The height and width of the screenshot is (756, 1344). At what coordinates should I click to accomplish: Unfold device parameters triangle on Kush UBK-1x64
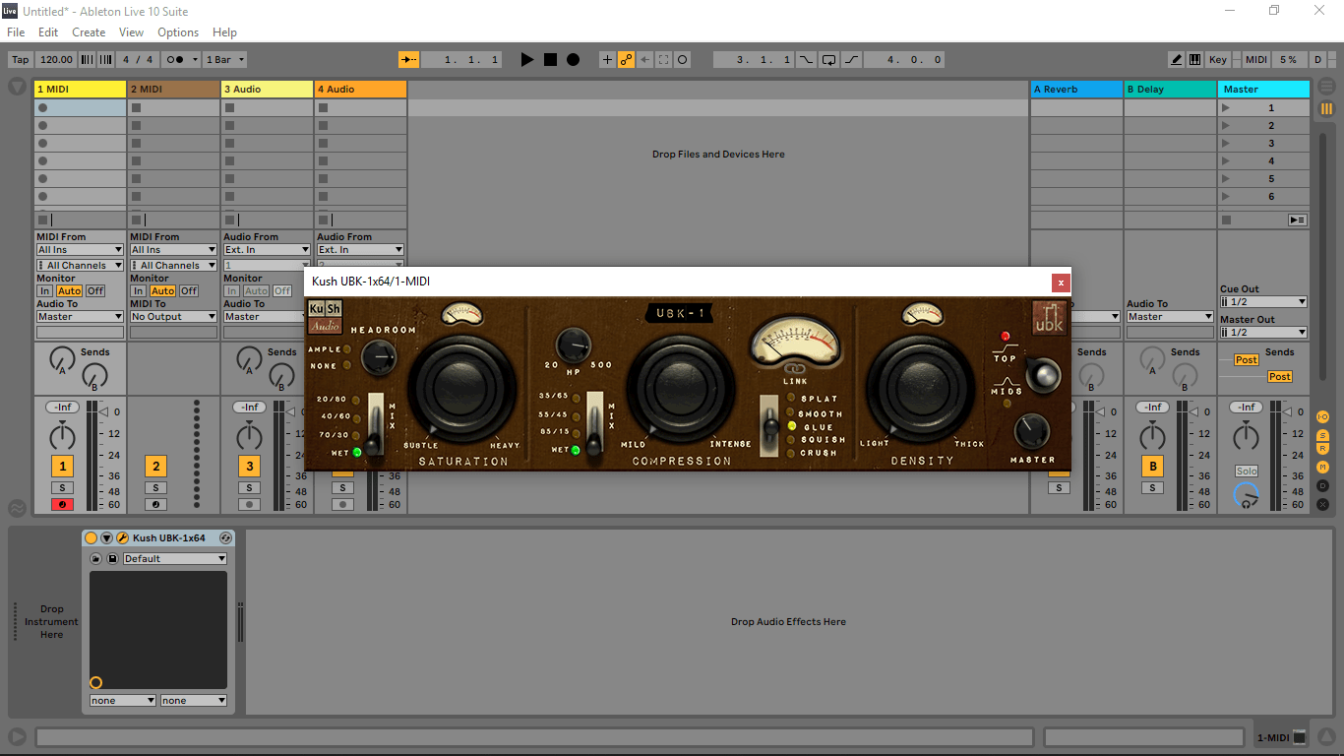click(x=106, y=538)
